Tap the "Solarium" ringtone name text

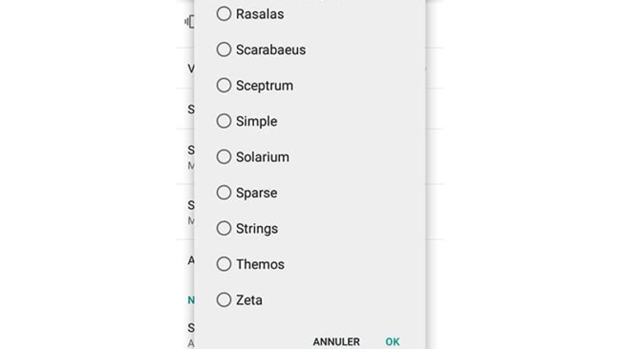[262, 157]
